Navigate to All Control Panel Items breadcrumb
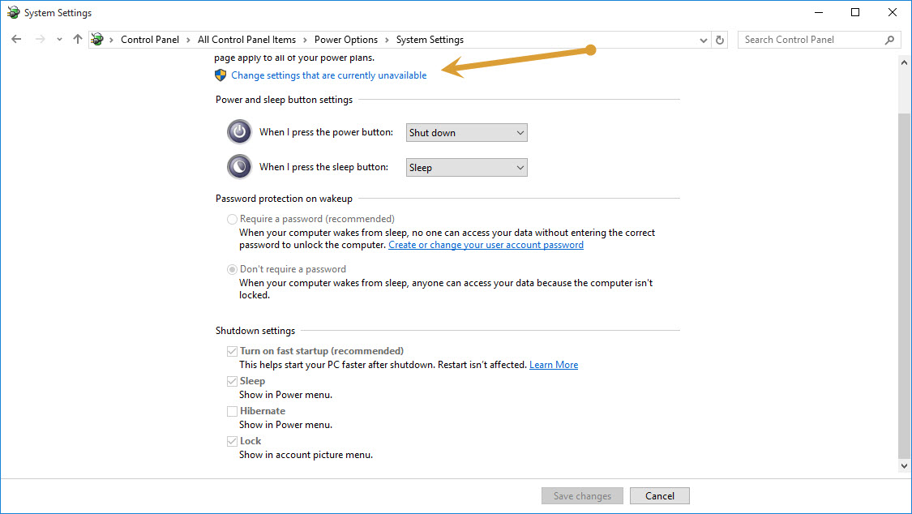The image size is (912, 514). (246, 40)
